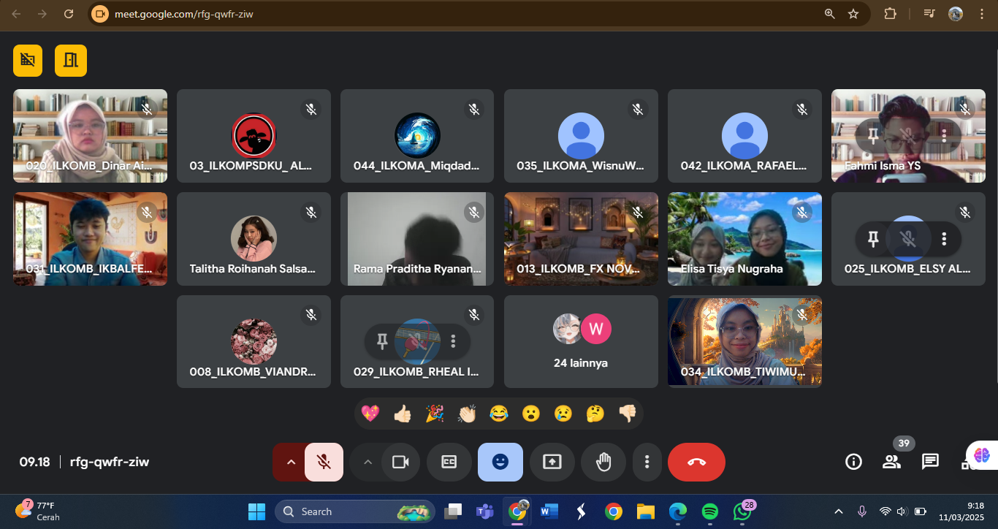The image size is (998, 529).
Task: Open the chat messages panel
Action: [929, 461]
